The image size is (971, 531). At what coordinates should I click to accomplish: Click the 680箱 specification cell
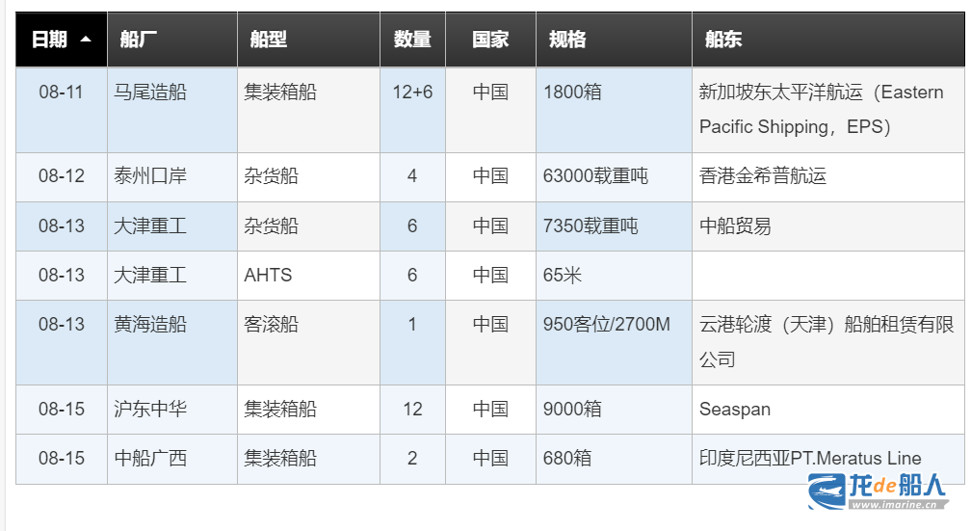pos(614,459)
